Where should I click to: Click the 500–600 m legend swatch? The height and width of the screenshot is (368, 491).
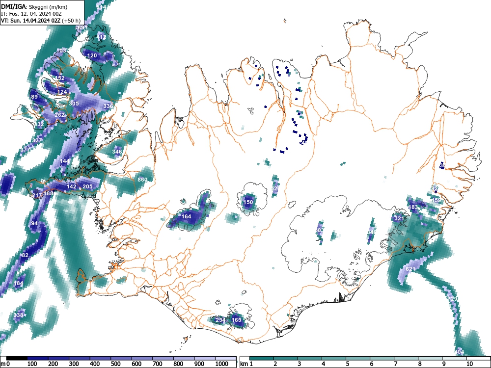click(121, 358)
